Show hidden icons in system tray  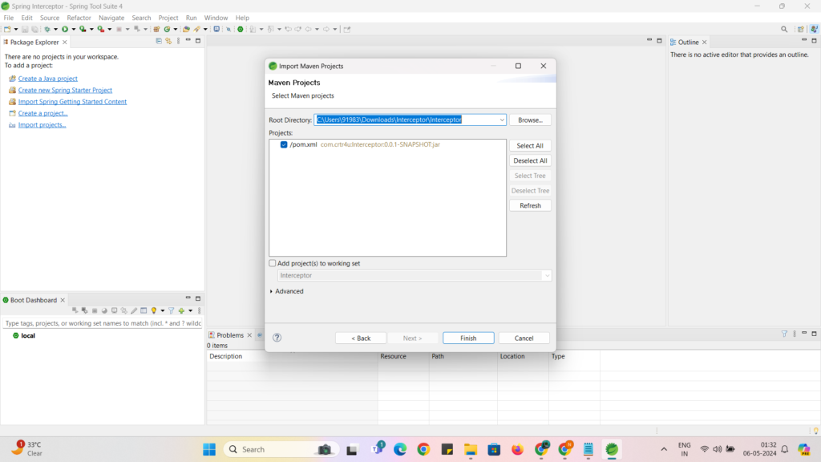664,449
